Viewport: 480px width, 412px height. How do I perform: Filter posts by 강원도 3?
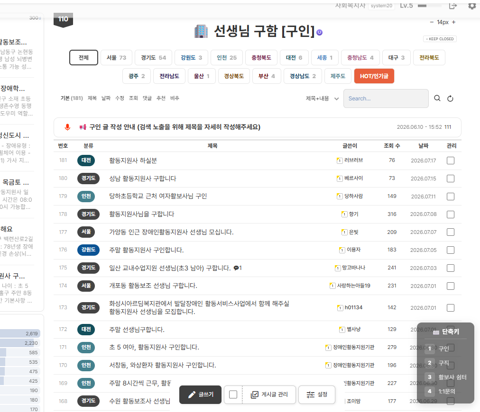point(191,57)
